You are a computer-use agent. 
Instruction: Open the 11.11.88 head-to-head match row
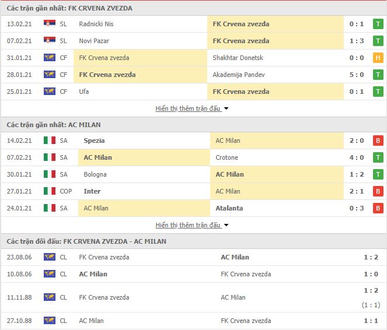(194, 297)
